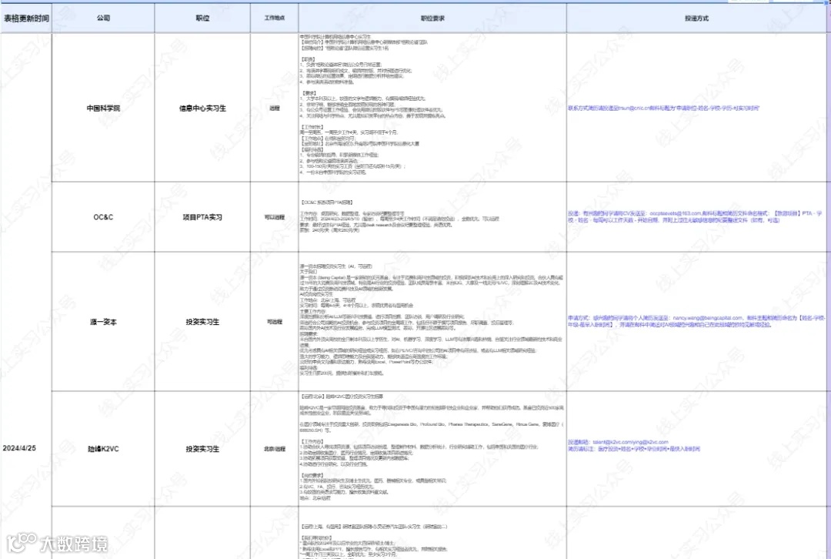This screenshot has width=831, height=559.
Task: Select the 2024/4/25 date cell
Action: coord(19,448)
